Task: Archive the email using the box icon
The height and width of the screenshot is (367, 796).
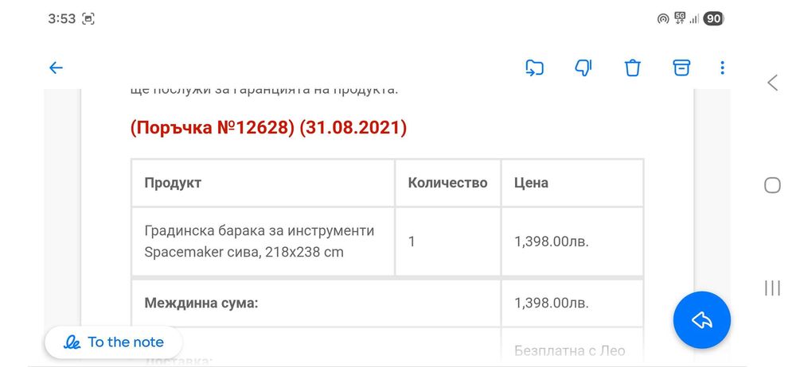Action: click(681, 68)
